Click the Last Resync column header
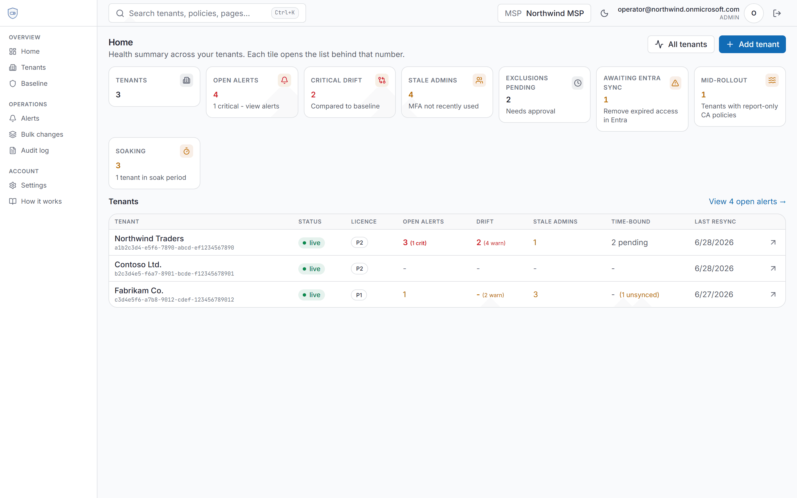Image resolution: width=797 pixels, height=498 pixels. (715, 222)
